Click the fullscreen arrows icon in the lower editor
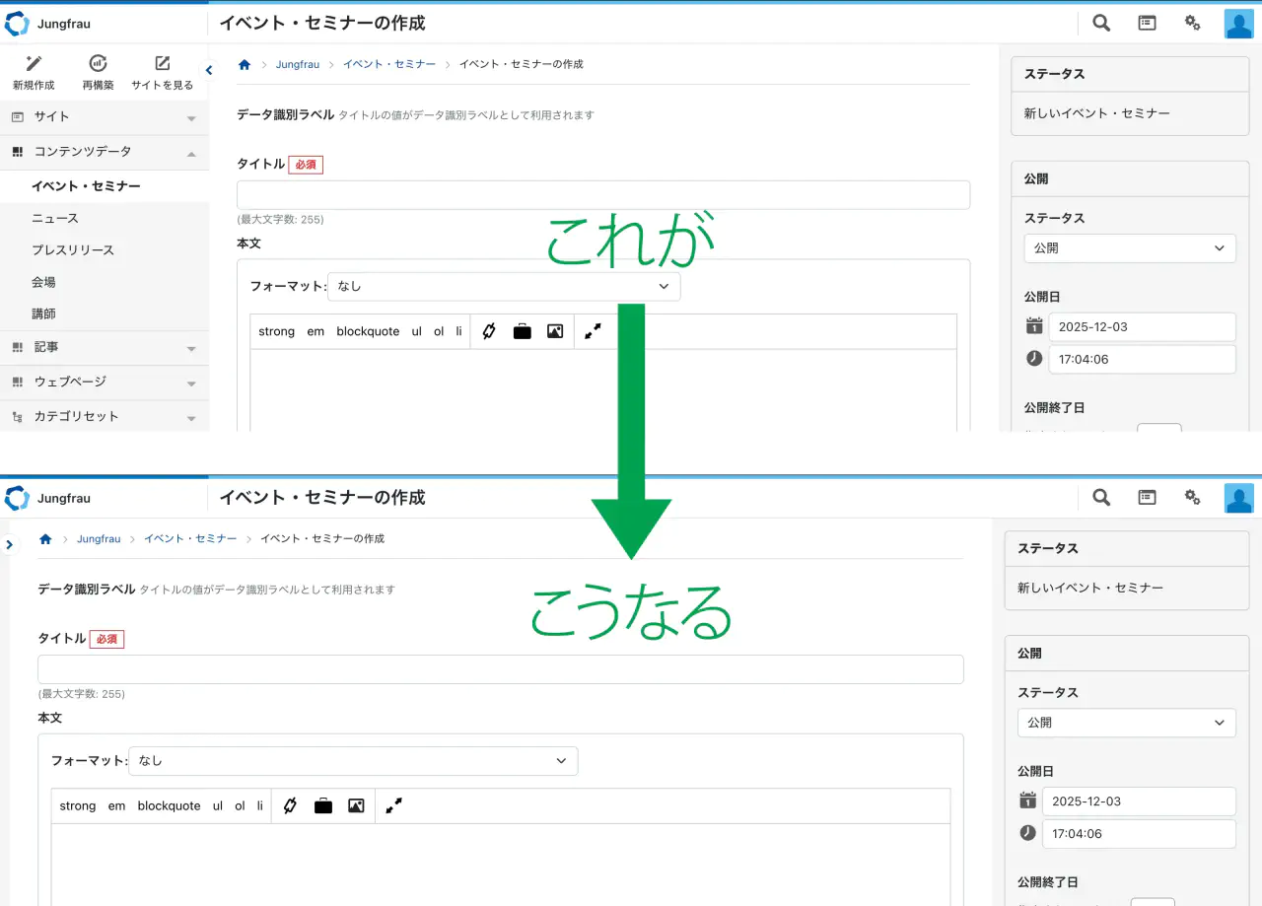 coord(393,805)
